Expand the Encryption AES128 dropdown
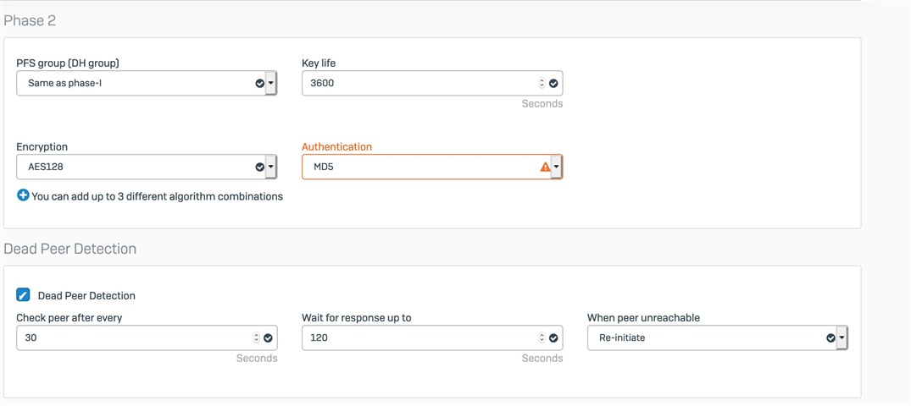The image size is (911, 406). pyautogui.click(x=270, y=167)
